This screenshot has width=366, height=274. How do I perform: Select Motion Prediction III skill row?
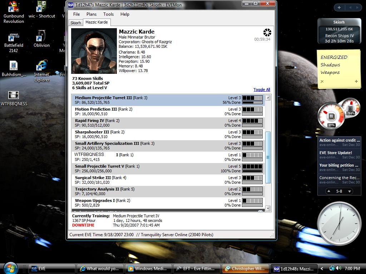tap(168, 112)
